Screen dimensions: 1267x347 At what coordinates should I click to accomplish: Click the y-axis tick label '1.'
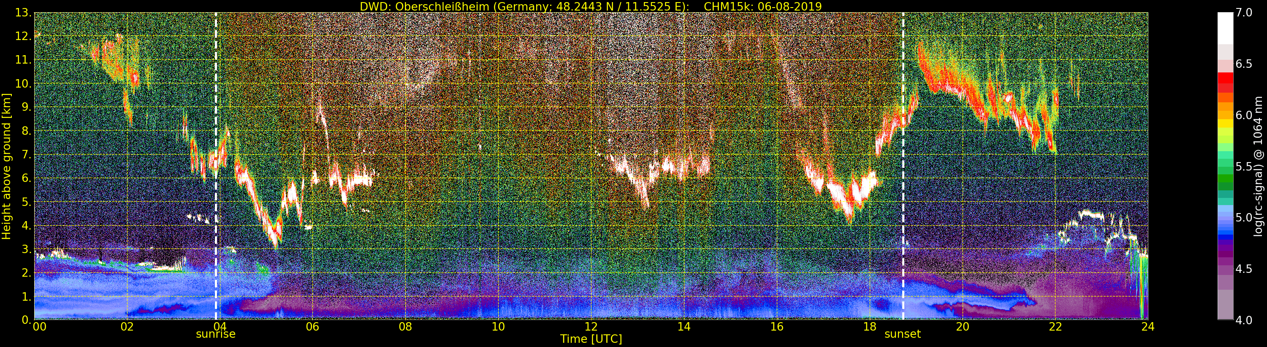(27, 296)
